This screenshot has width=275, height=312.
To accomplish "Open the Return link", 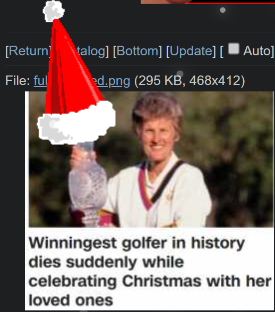I will tap(28, 51).
